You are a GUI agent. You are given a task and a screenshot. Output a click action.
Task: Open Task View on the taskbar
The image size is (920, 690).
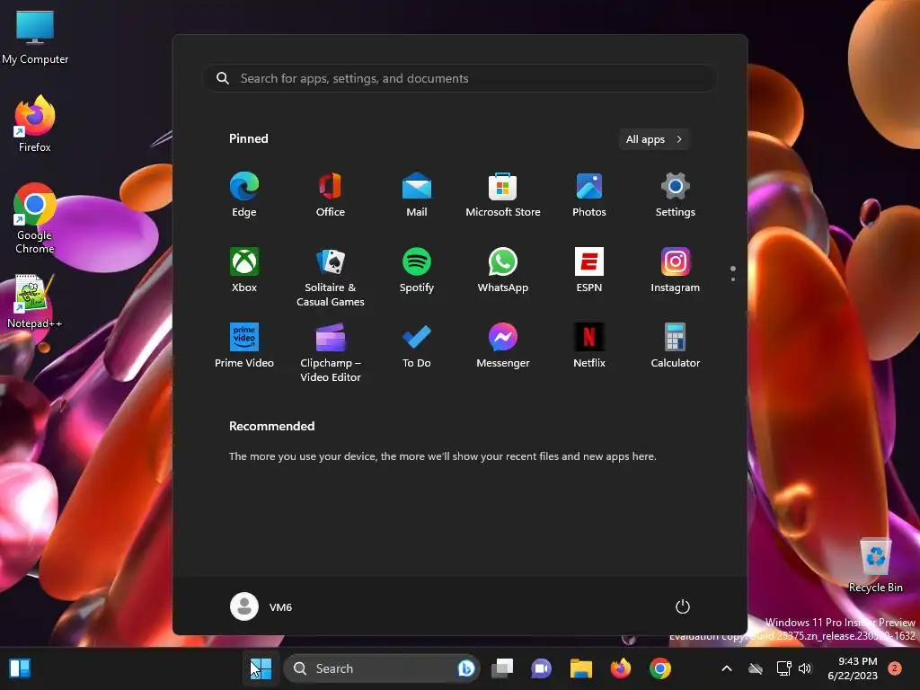coord(502,668)
